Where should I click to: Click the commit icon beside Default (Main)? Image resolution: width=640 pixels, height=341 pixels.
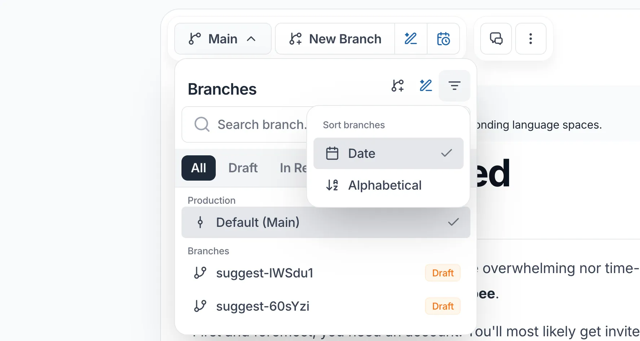(200, 222)
